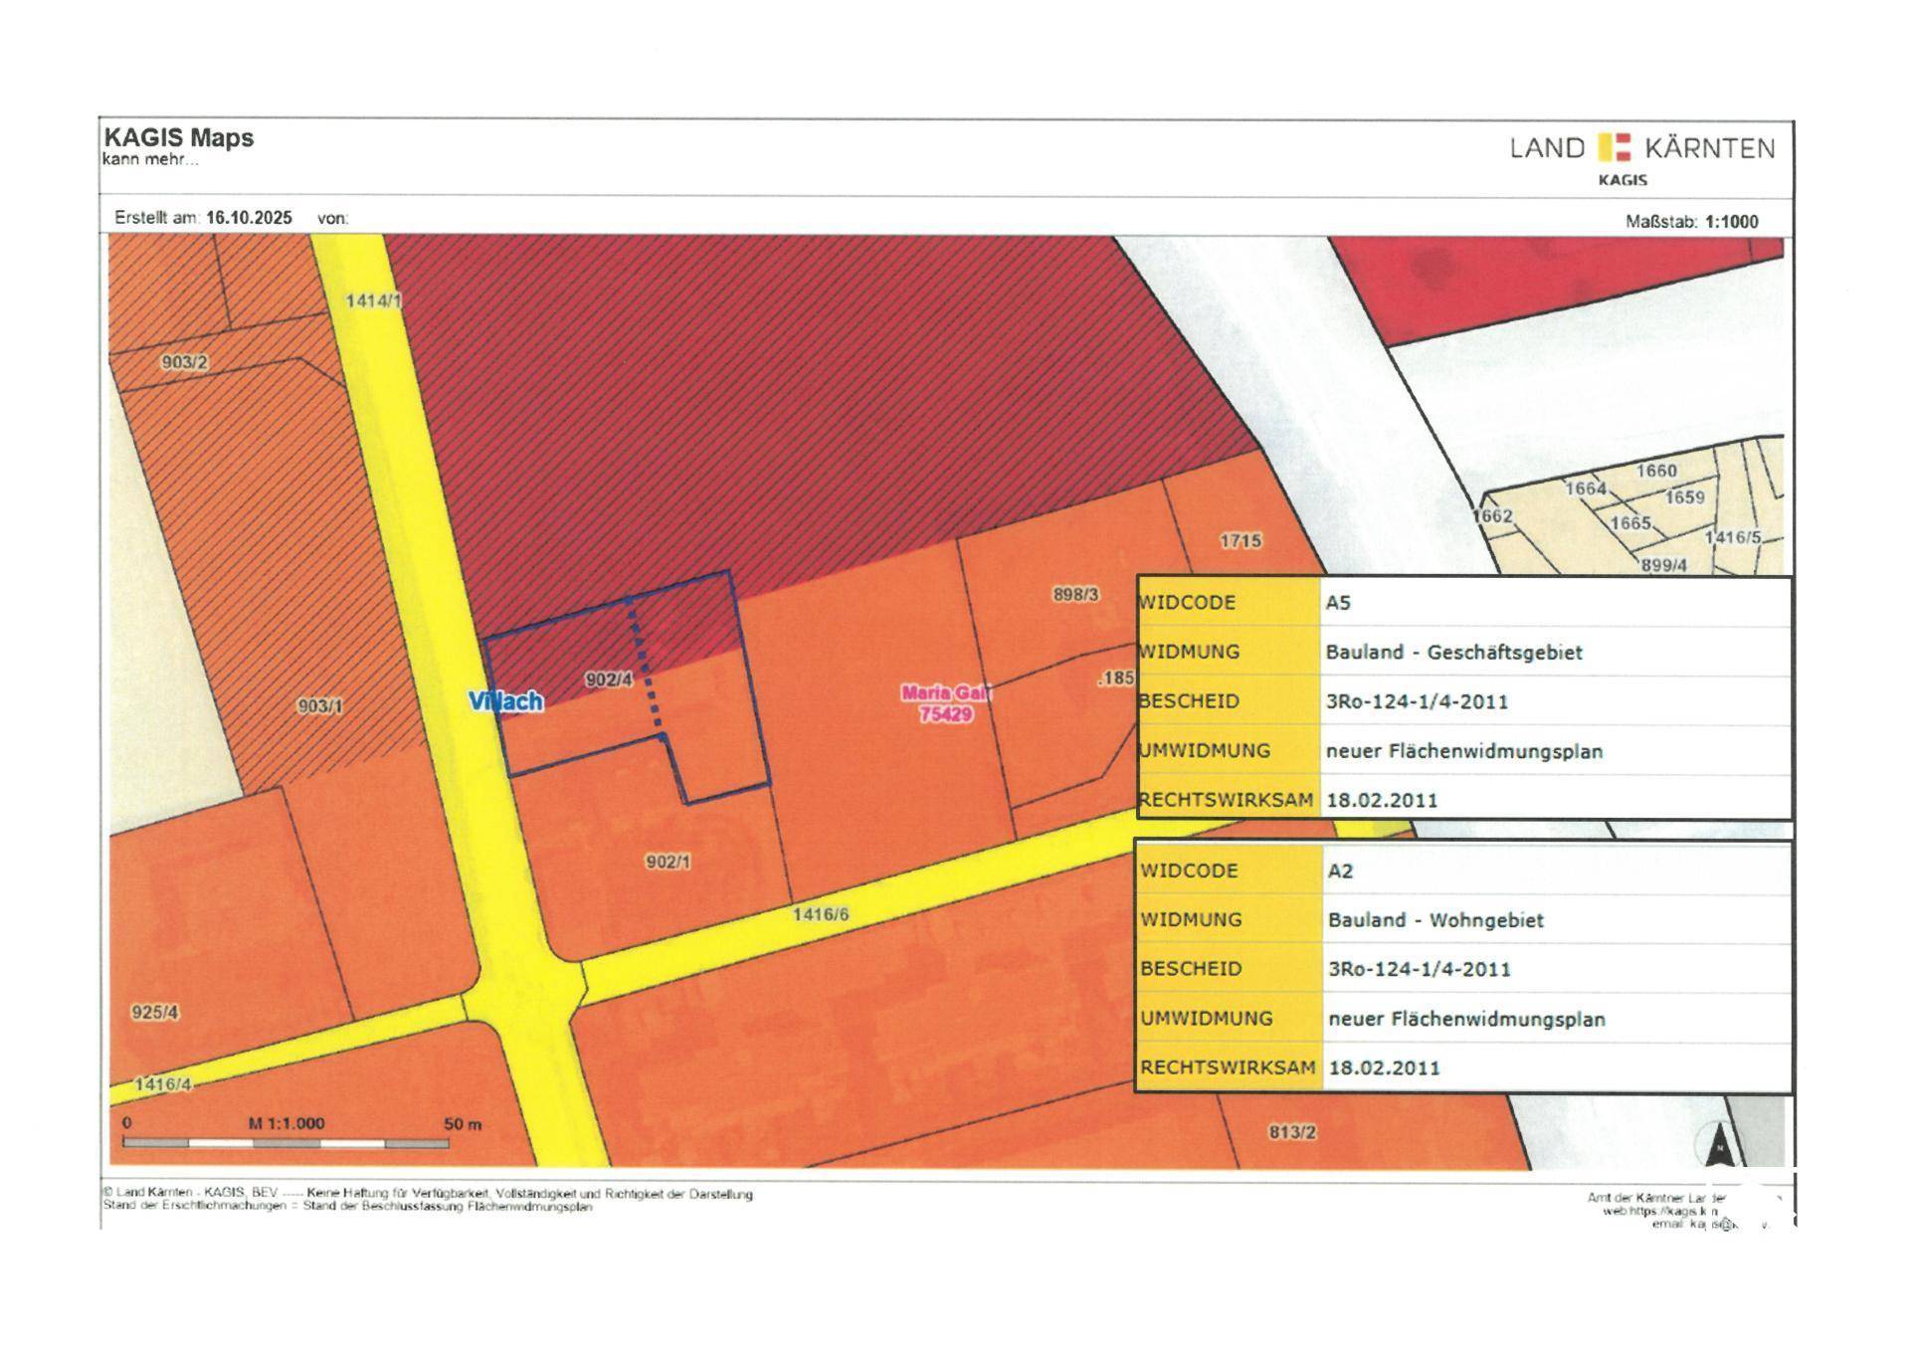This screenshot has width=1910, height=1351.
Task: Click the 50 m scale bar
Action: tap(286, 1142)
